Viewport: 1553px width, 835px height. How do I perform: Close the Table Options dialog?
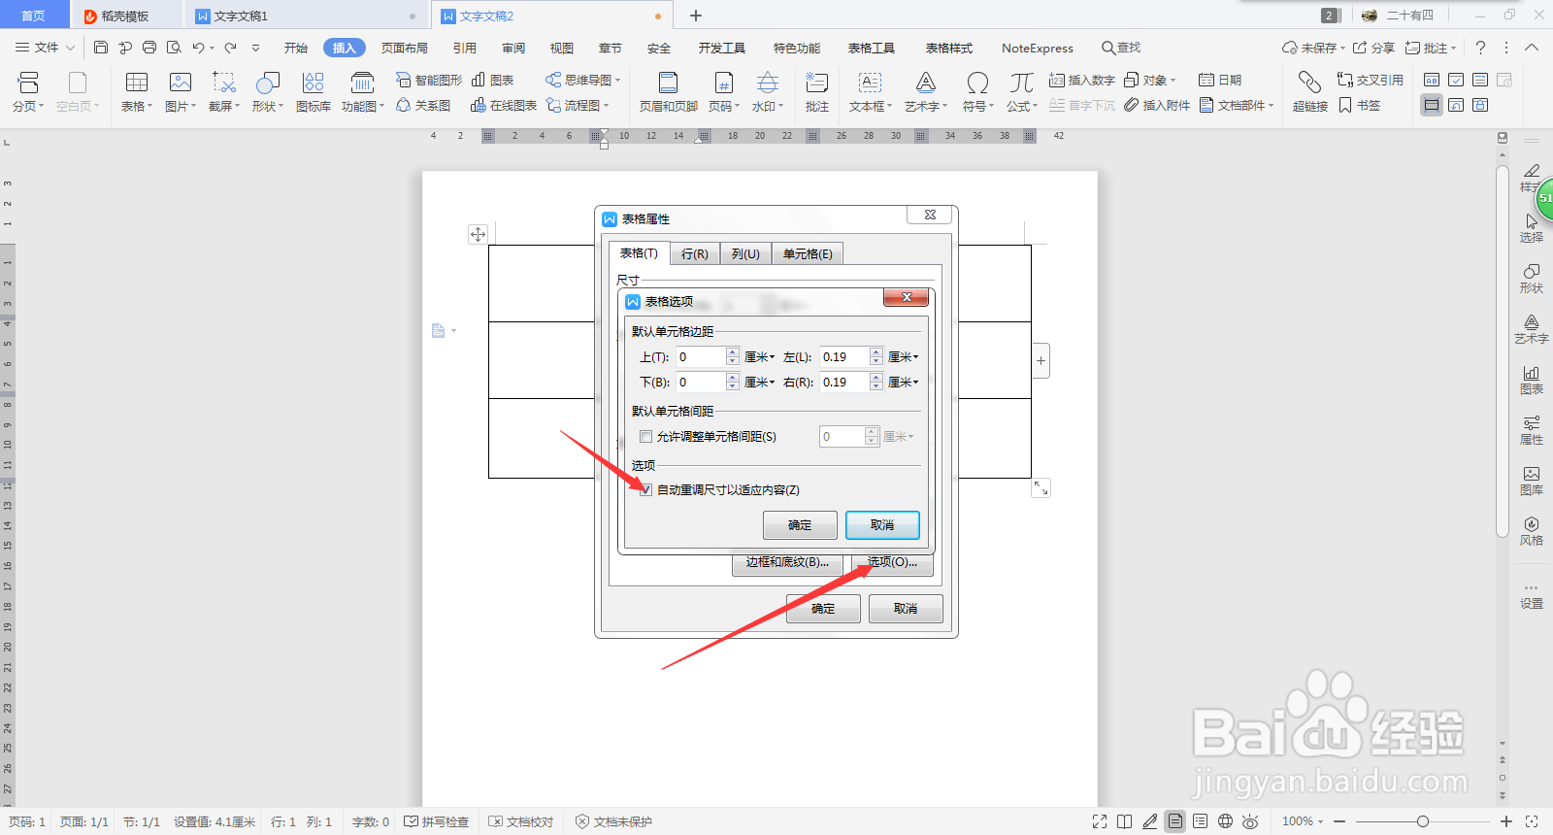[x=907, y=297]
